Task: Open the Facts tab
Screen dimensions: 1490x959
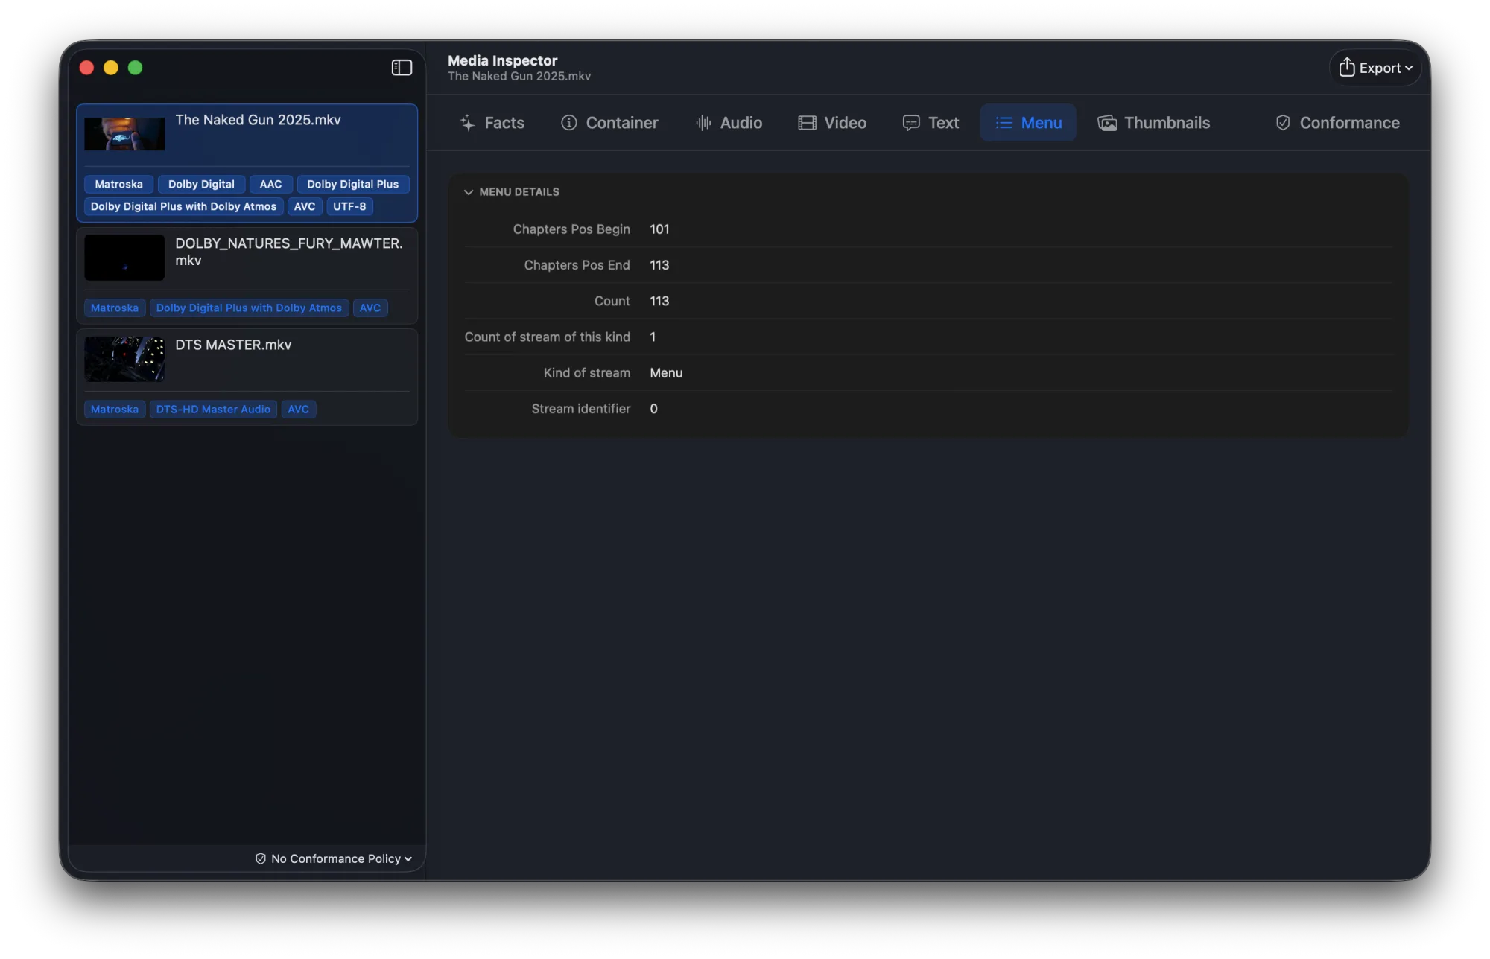Action: tap(492, 123)
